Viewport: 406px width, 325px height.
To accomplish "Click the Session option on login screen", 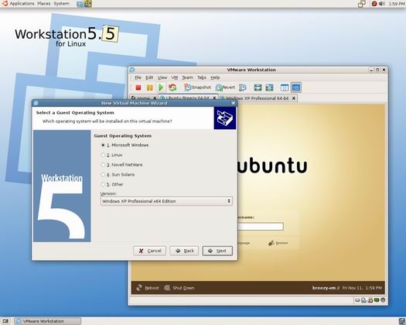I will (x=278, y=243).
